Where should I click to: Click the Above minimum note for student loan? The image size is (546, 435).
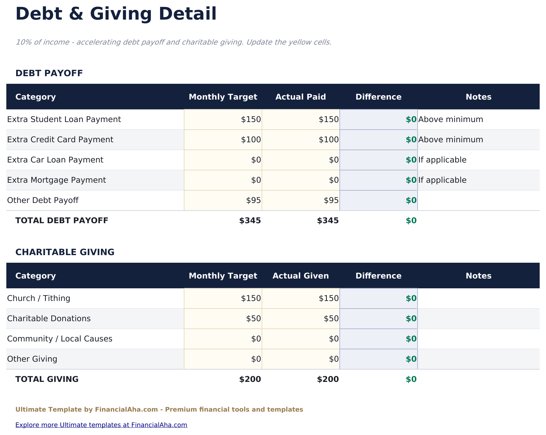coord(450,119)
